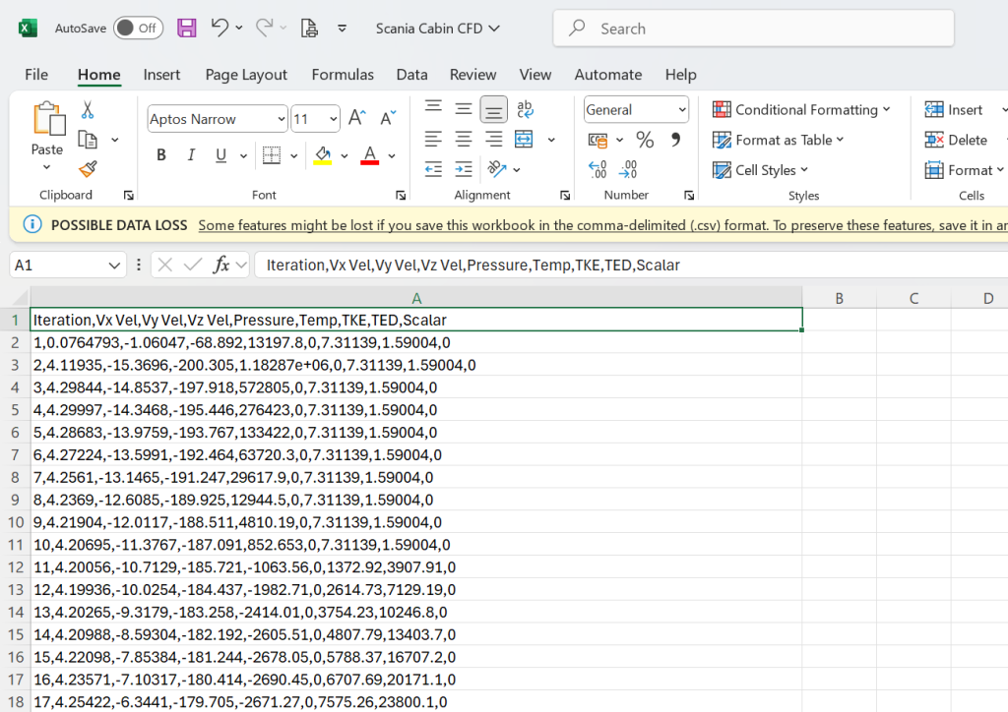The width and height of the screenshot is (1008, 712).
Task: Click the Cut scissors icon
Action: pos(88,110)
